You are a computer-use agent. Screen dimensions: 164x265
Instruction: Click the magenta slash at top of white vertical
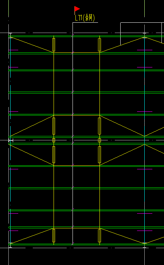point(73,36)
